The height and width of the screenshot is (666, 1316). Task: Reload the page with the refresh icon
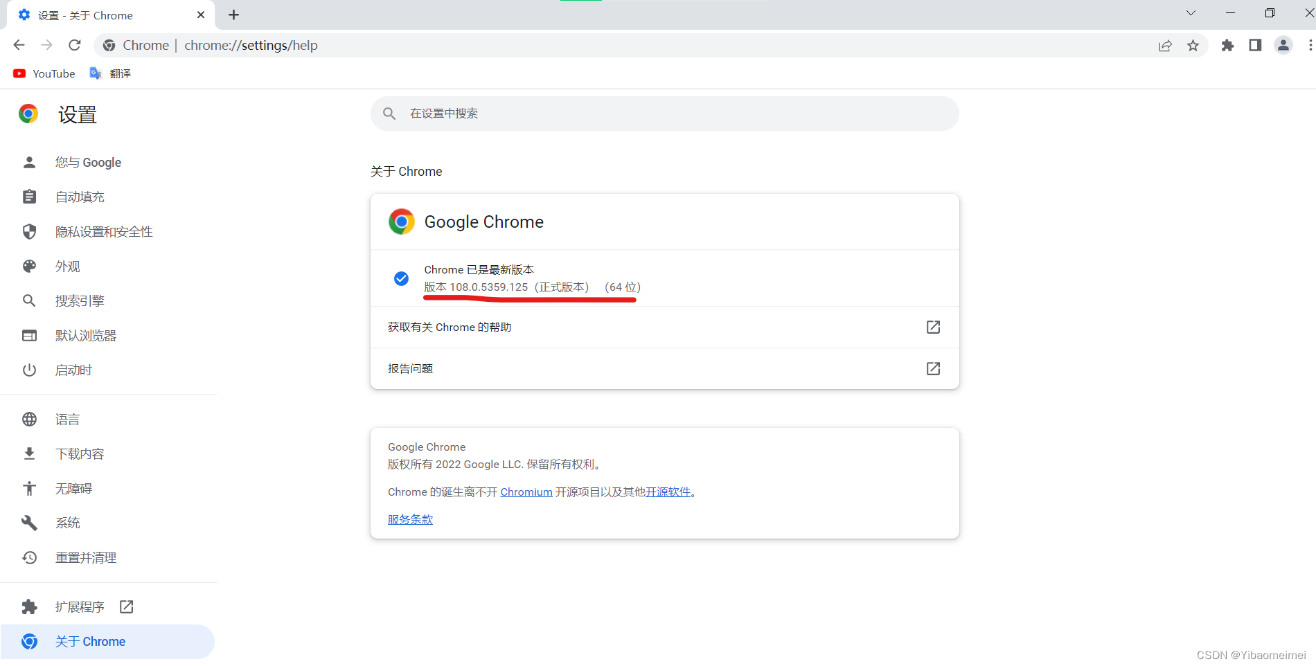point(75,45)
